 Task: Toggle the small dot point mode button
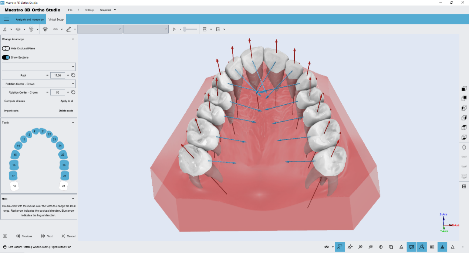[463, 247]
